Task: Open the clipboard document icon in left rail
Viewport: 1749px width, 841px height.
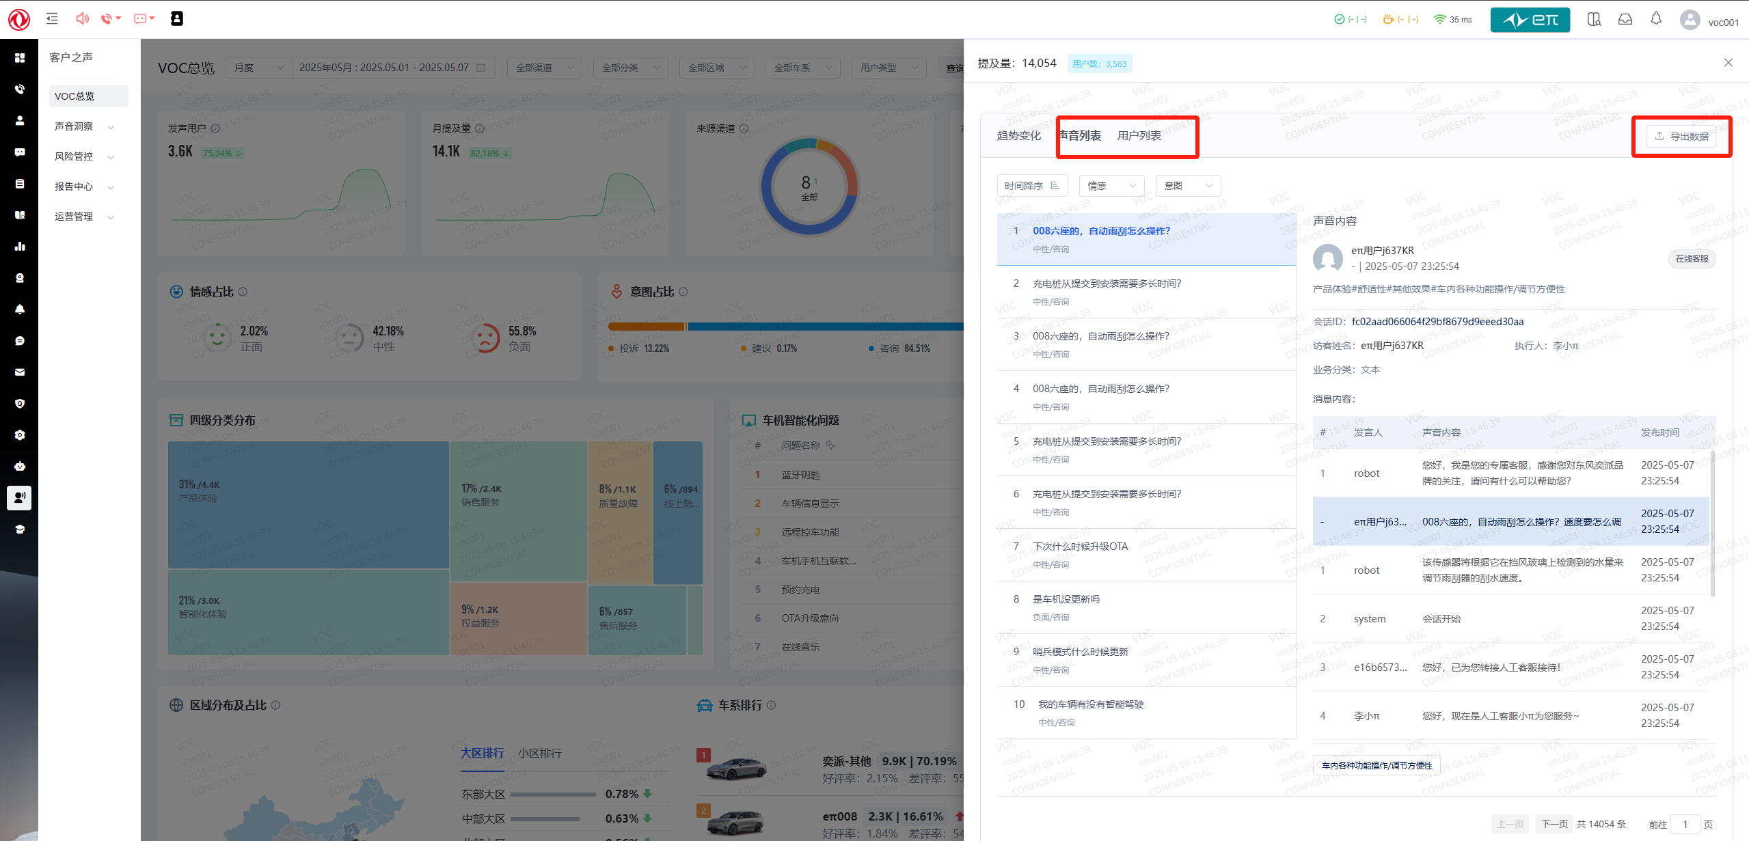Action: [x=20, y=184]
